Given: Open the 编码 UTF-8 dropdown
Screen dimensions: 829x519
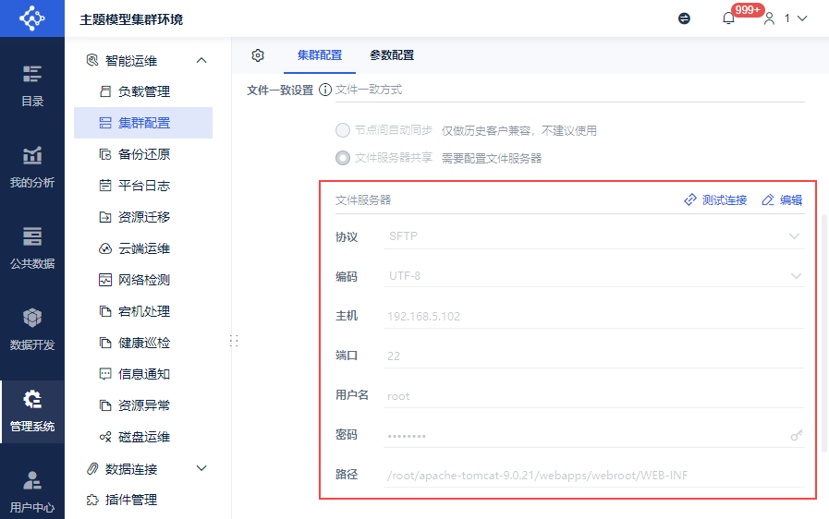Looking at the screenshot, I should pyautogui.click(x=594, y=276).
